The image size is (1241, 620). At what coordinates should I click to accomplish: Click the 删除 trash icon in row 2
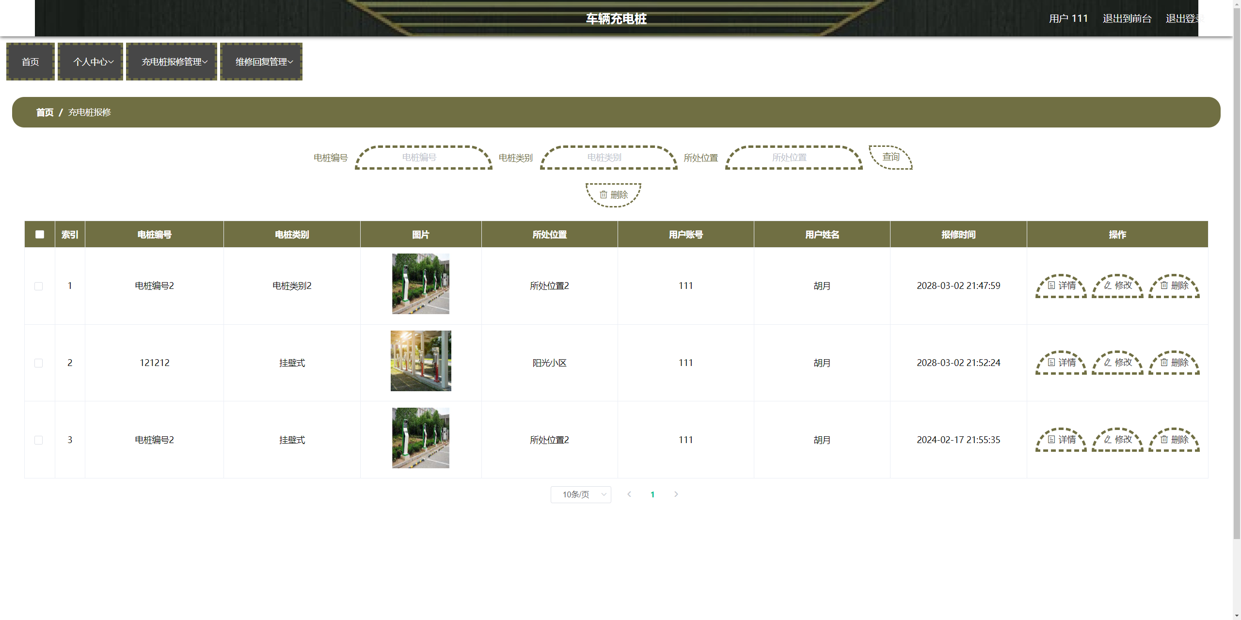[1164, 363]
